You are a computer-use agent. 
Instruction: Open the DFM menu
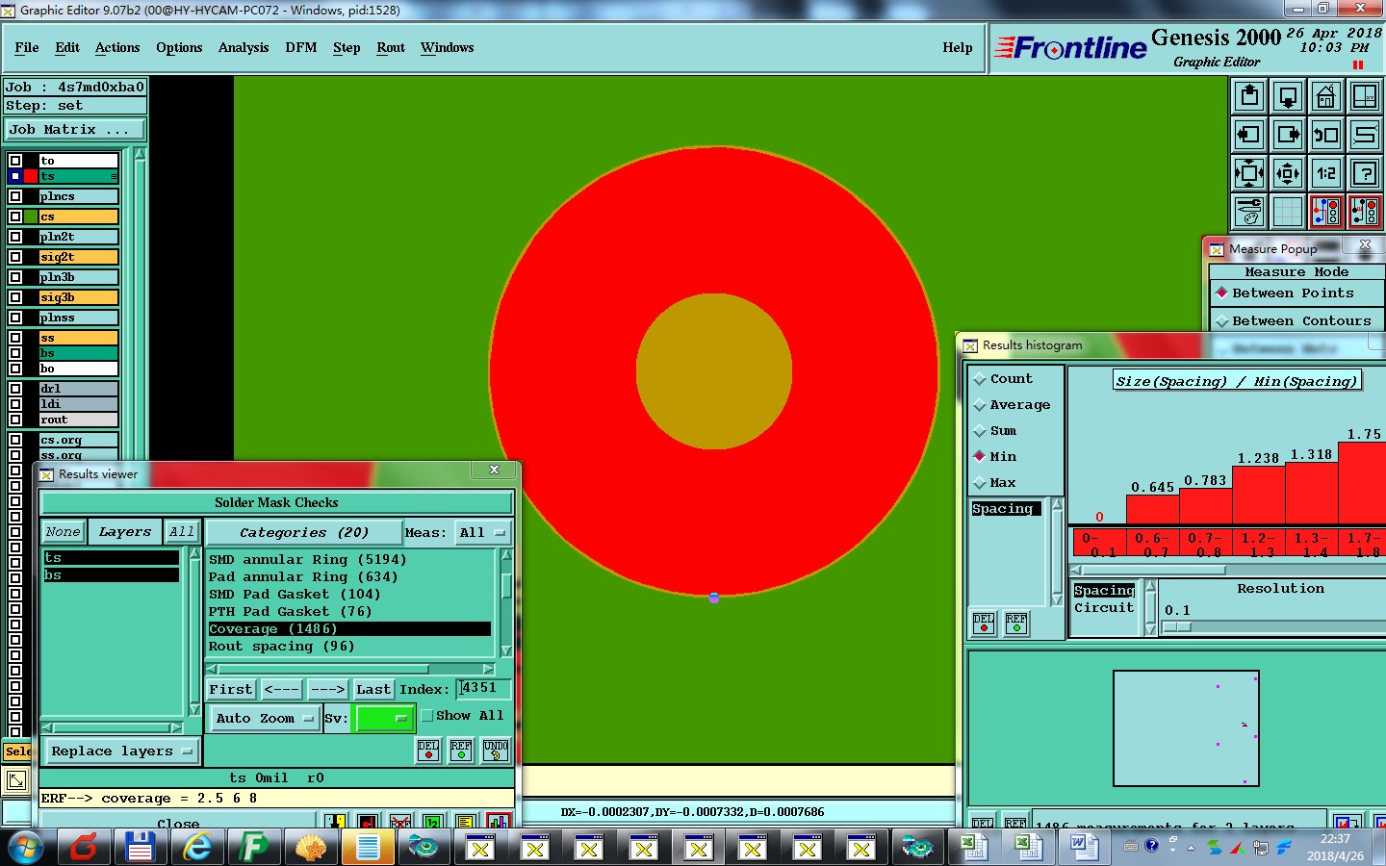pyautogui.click(x=301, y=47)
